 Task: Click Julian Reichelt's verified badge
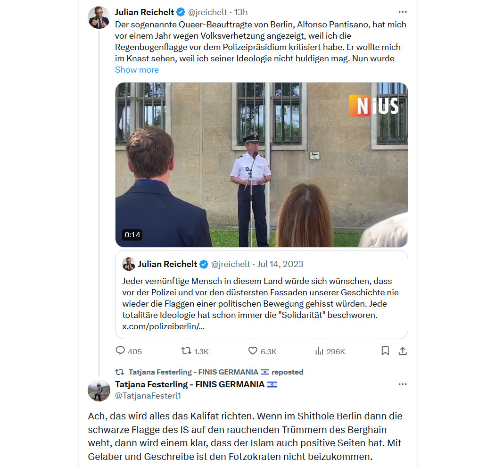point(181,12)
